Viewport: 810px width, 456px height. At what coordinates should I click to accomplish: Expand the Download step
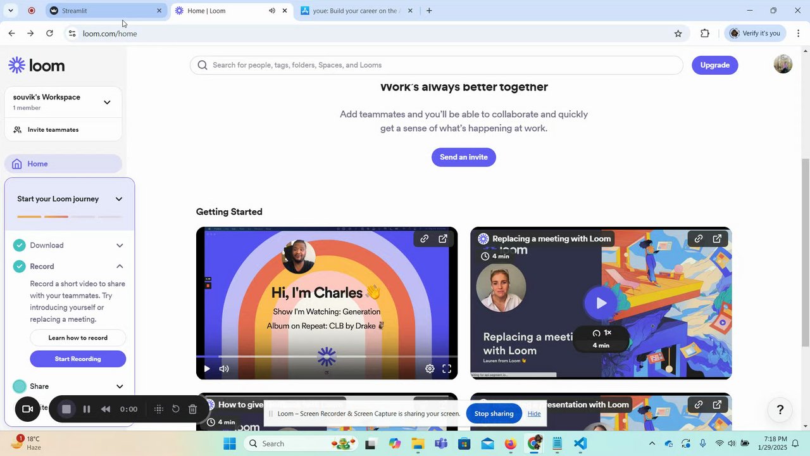pos(120,246)
